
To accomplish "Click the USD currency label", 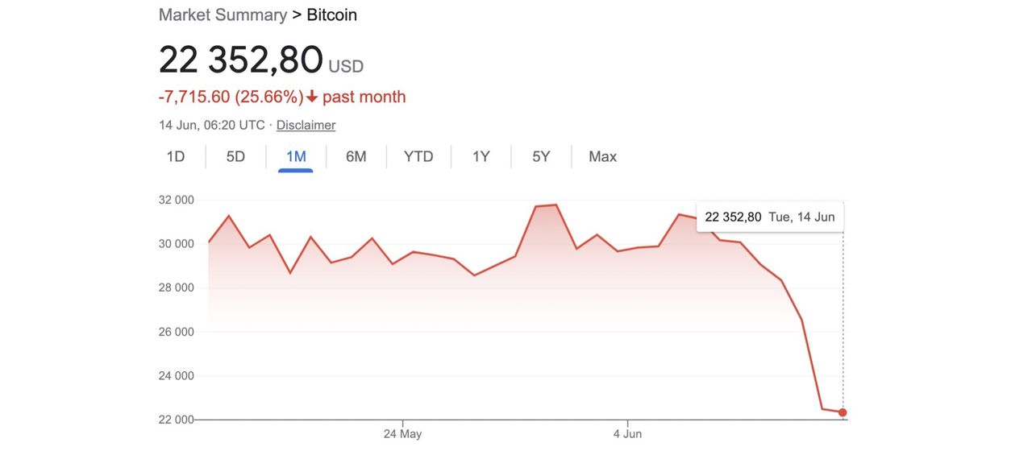I will point(346,66).
